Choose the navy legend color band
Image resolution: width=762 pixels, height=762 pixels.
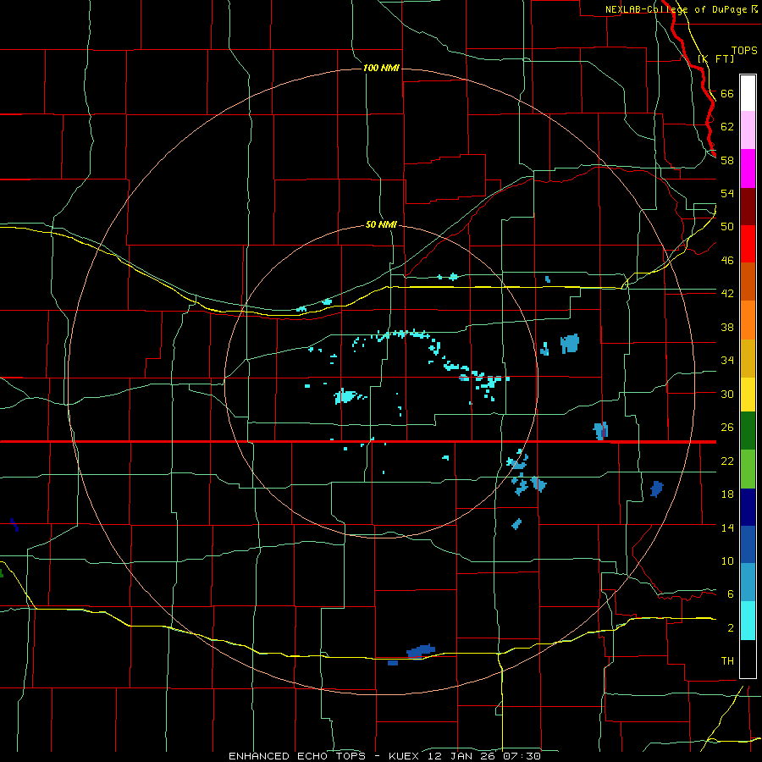click(x=748, y=507)
